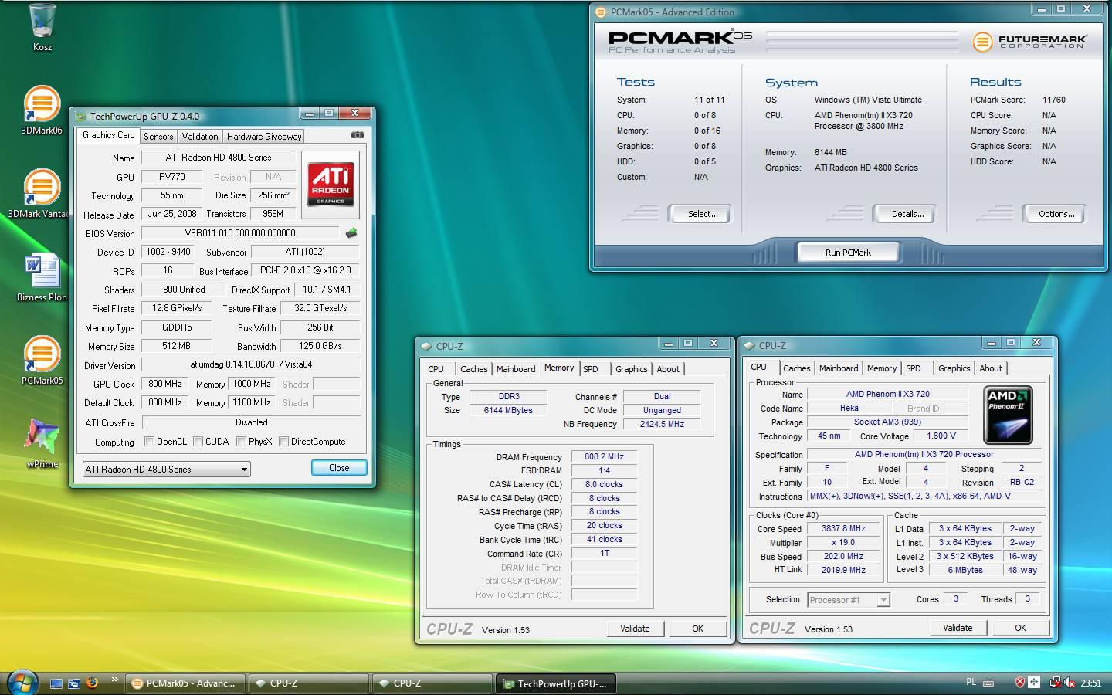Image resolution: width=1112 pixels, height=695 pixels.
Task: Switch to the Sensors tab in GPU-Z
Action: pos(158,136)
